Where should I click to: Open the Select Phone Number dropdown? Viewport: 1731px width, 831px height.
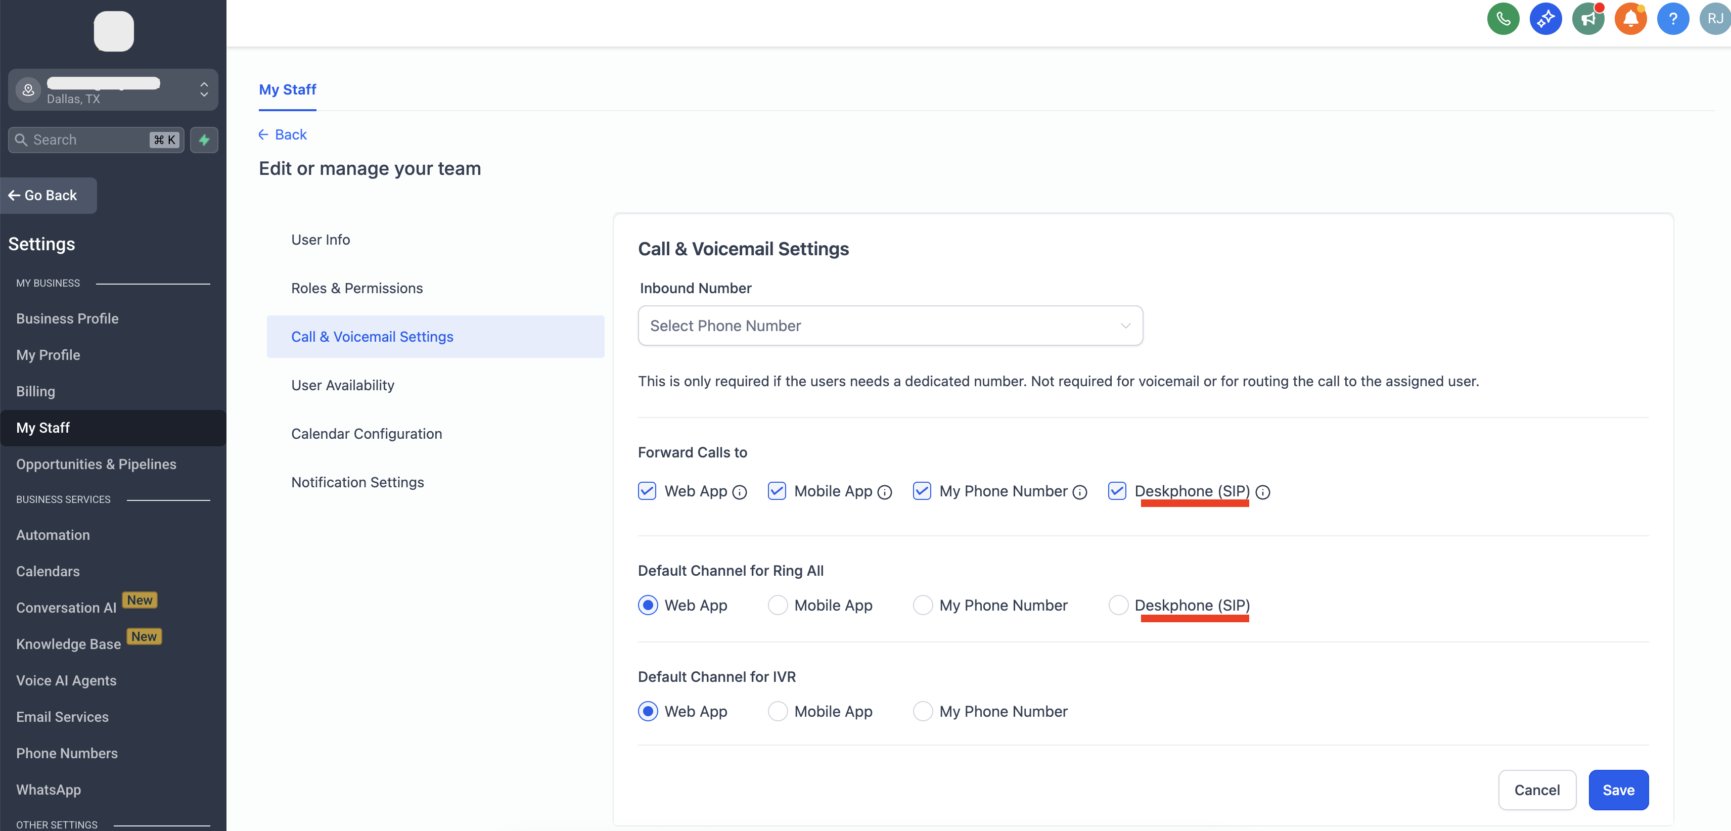890,326
